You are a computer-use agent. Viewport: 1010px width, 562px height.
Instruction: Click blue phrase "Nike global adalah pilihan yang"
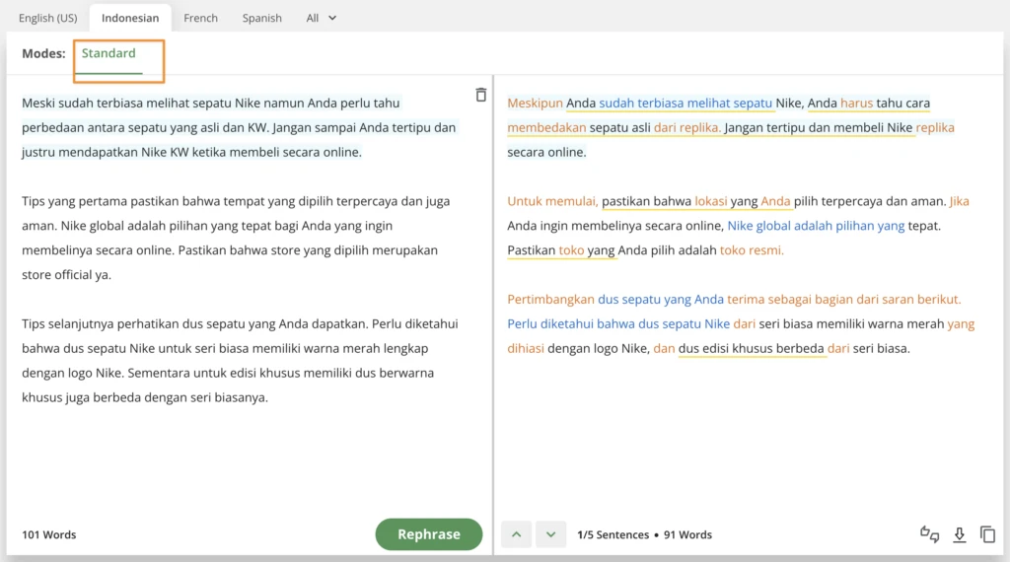click(816, 226)
